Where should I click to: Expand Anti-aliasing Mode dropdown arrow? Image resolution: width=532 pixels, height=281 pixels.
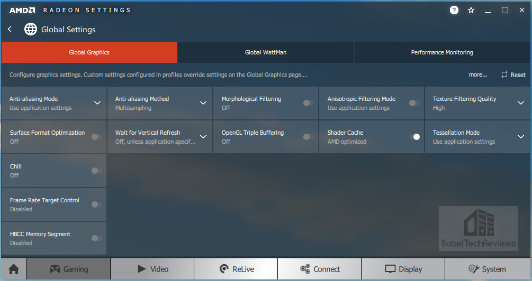pos(97,103)
